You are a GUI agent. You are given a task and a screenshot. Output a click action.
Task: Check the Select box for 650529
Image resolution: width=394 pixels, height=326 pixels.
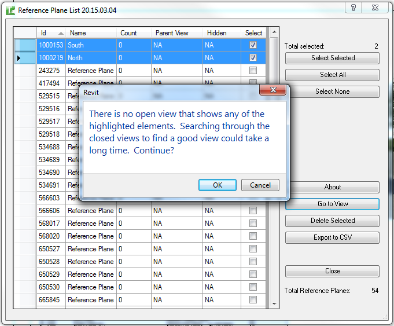[253, 274]
